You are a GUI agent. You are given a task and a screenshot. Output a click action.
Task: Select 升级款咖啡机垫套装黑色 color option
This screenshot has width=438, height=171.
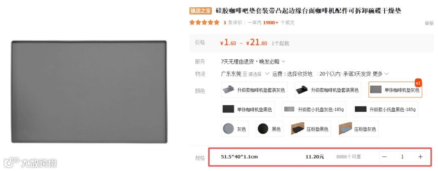pyautogui.click(x=328, y=90)
